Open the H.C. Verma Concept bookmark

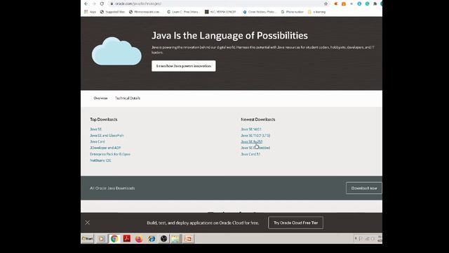point(220,12)
